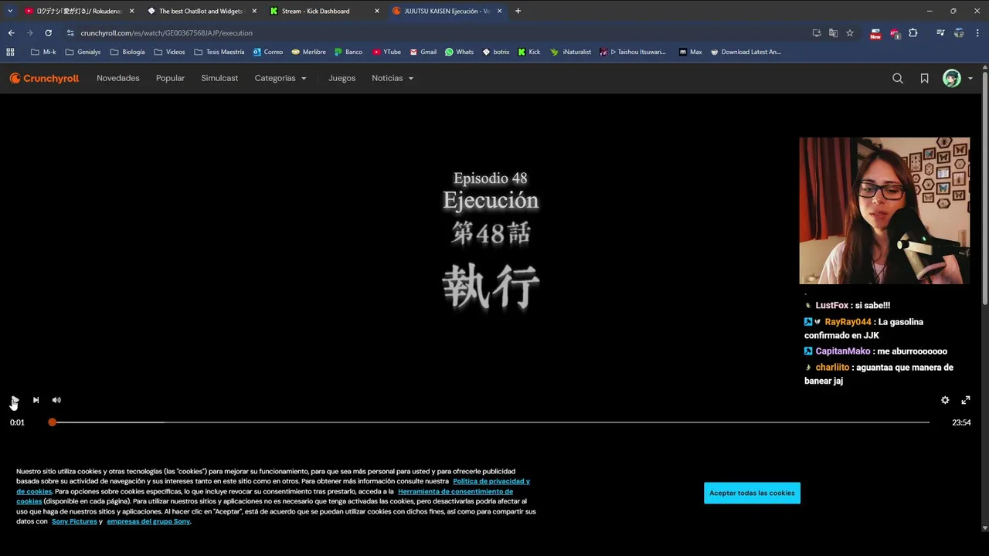Go to Simulcast page
This screenshot has height=556, width=989.
click(x=219, y=78)
